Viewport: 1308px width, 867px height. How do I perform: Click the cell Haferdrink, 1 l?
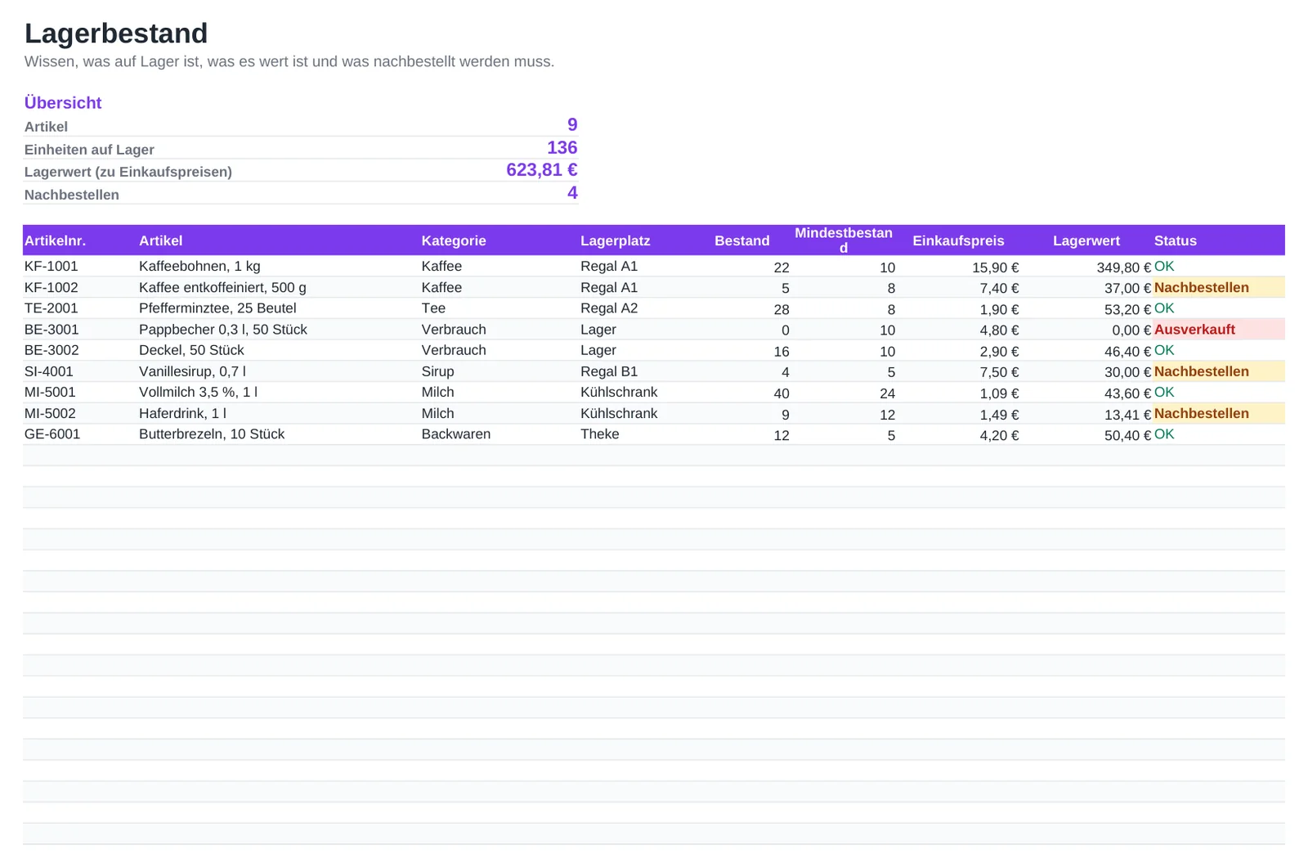pos(182,414)
